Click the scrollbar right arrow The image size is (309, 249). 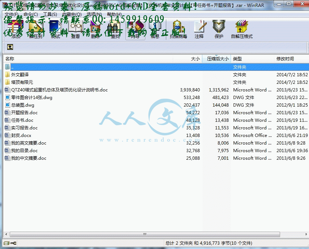(306, 234)
